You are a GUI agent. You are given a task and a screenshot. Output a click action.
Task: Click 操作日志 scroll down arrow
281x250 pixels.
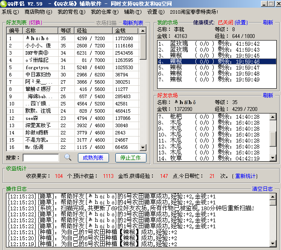[273, 244]
